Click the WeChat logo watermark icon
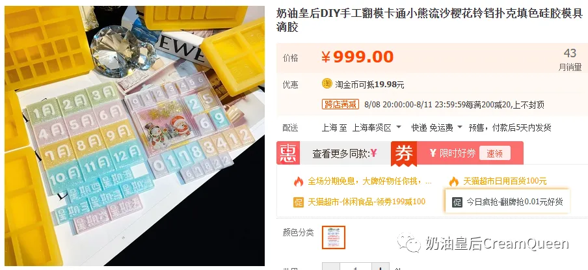Image resolution: width=588 pixels, height=270 pixels. coord(408,243)
